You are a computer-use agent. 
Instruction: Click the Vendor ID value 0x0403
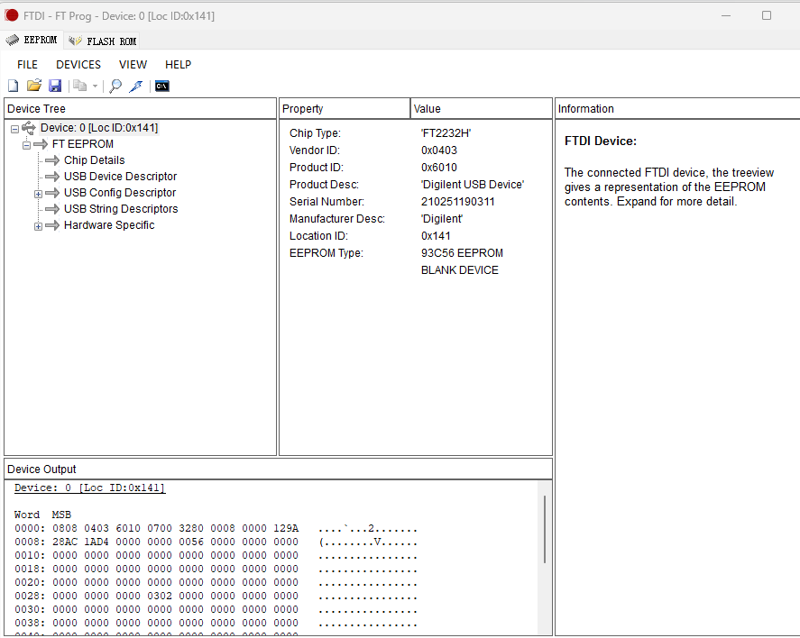click(x=438, y=150)
